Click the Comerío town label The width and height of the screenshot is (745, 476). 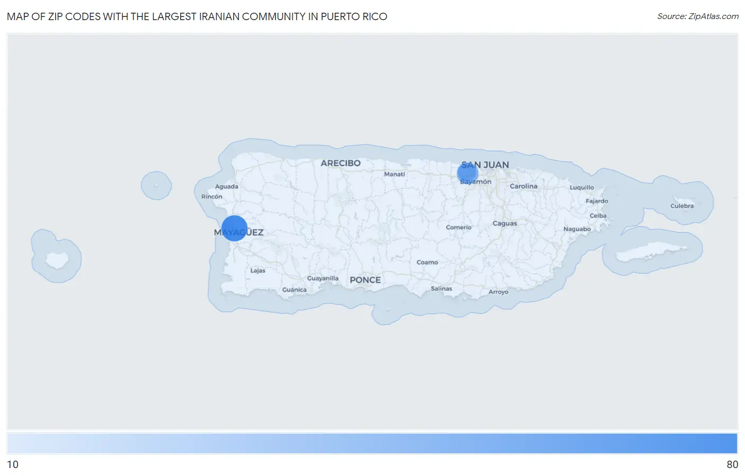point(458,228)
